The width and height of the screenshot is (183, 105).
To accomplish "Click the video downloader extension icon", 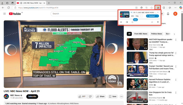I will (x=158, y=8).
